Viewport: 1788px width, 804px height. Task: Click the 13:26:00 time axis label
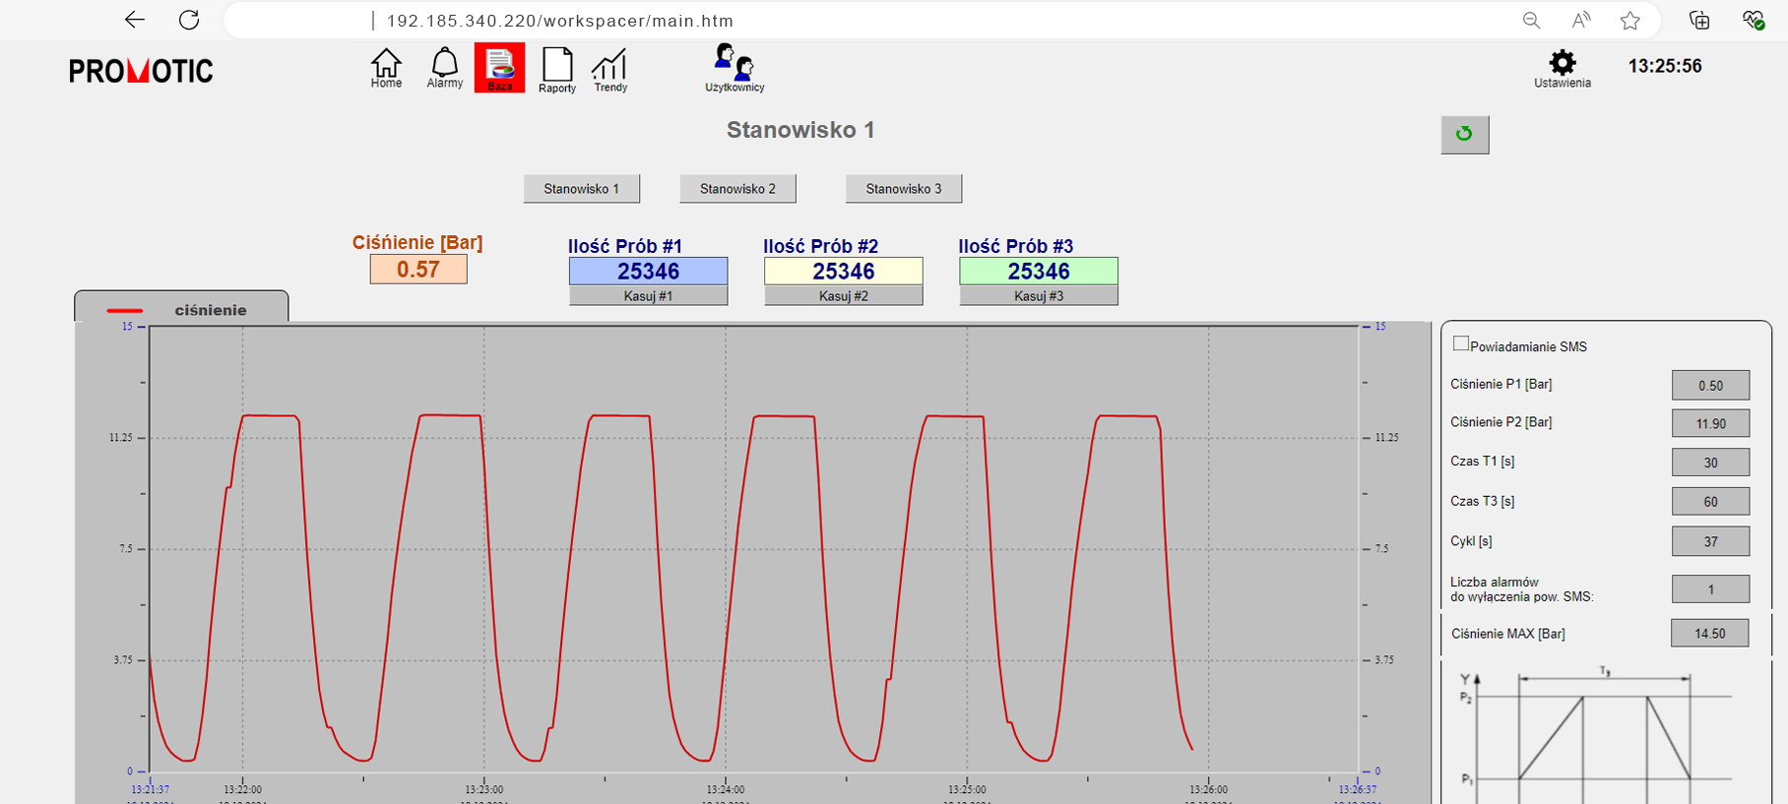pyautogui.click(x=1208, y=789)
